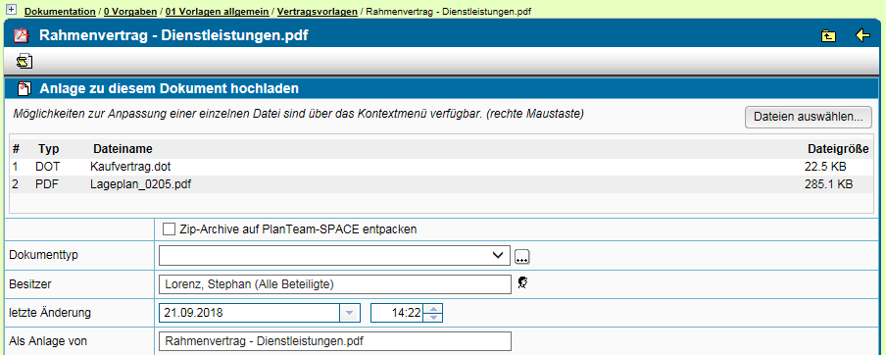Enable Zip-Archive auf PlanTeam-SPACE entpacken checkbox
This screenshot has height=355, width=886.
pos(169,228)
